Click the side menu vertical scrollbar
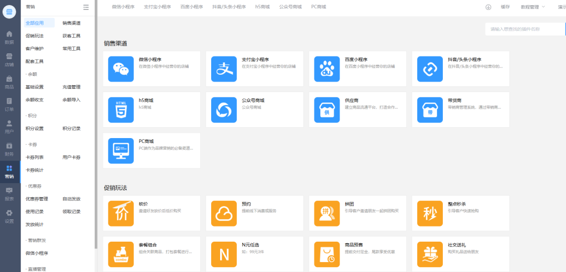This screenshot has height=272, width=566. pos(96,131)
